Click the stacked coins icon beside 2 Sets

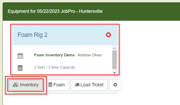[x=20, y=68]
